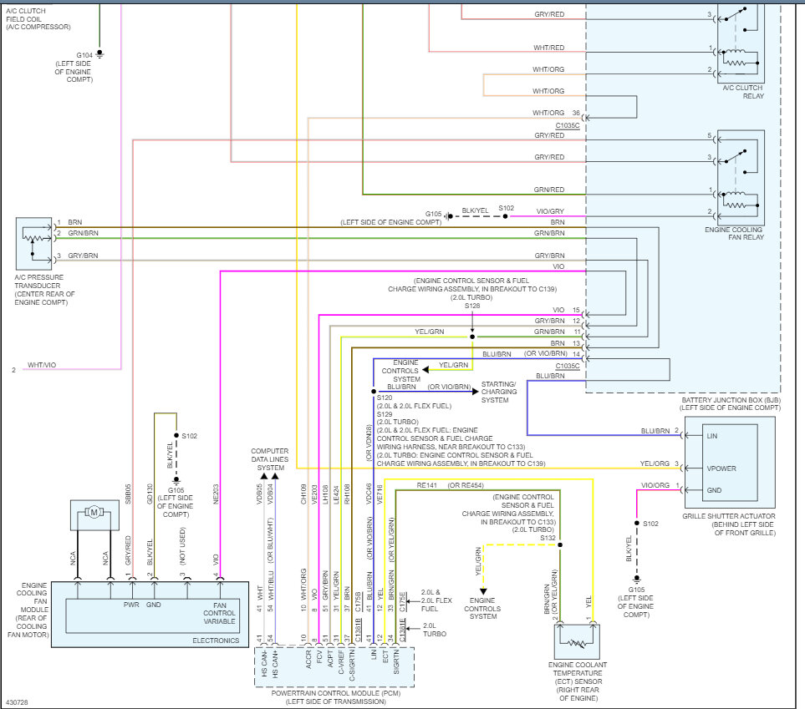
Task: Click the 'NE203' circuit number label
Action: tap(216, 494)
